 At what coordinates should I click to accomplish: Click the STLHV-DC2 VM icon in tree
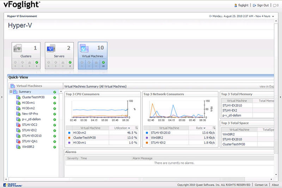click(18, 125)
